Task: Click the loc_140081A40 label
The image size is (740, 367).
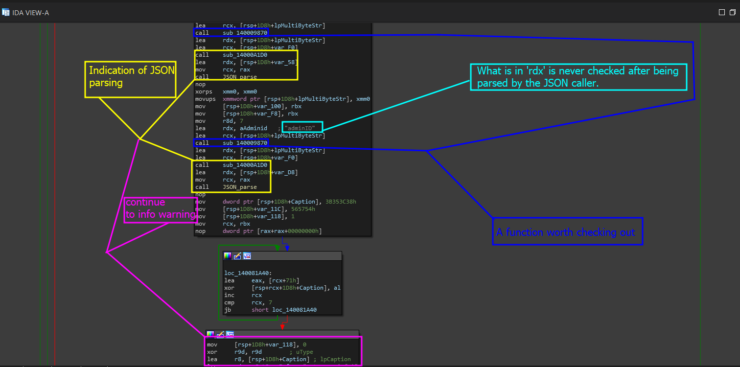Action: (246, 273)
